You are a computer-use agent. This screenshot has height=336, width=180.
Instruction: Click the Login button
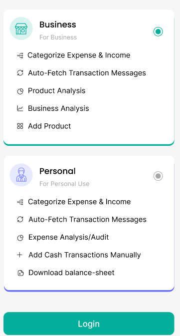pyautogui.click(x=89, y=324)
